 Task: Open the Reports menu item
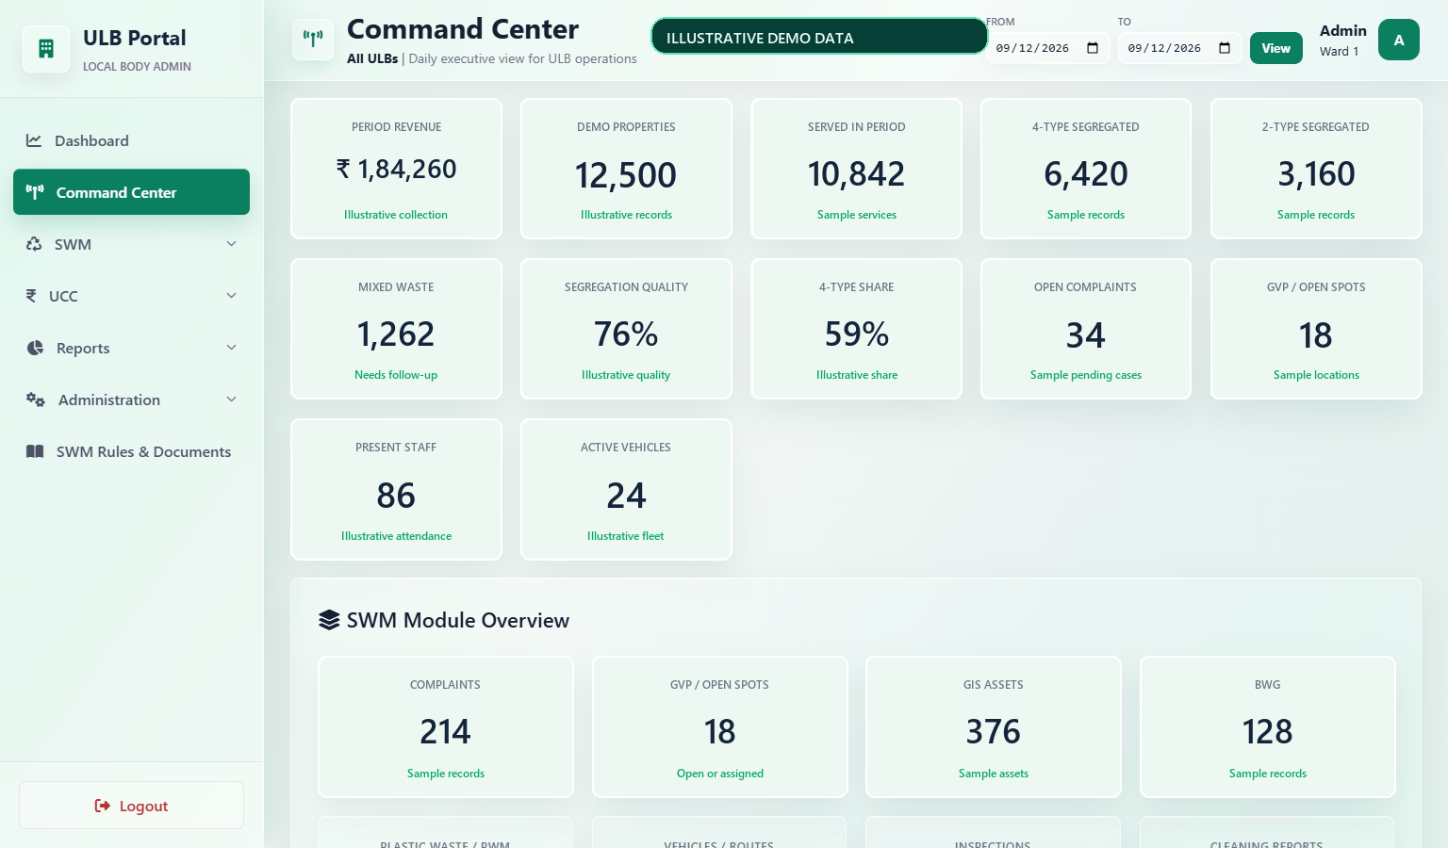(131, 348)
